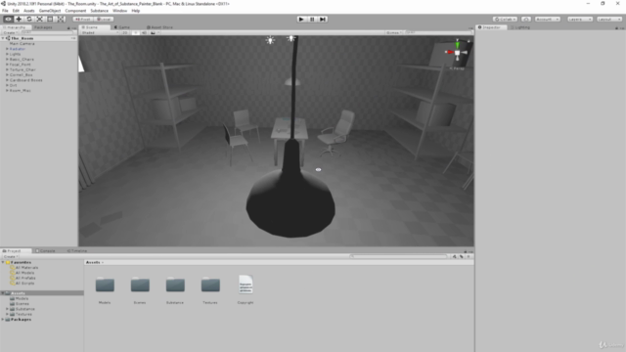The image size is (626, 352).
Task: Select the Move tool in toolbar
Action: coord(19,20)
